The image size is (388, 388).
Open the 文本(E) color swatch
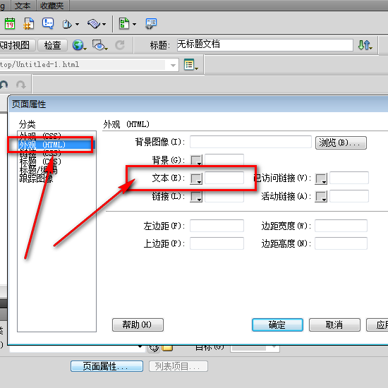196,178
